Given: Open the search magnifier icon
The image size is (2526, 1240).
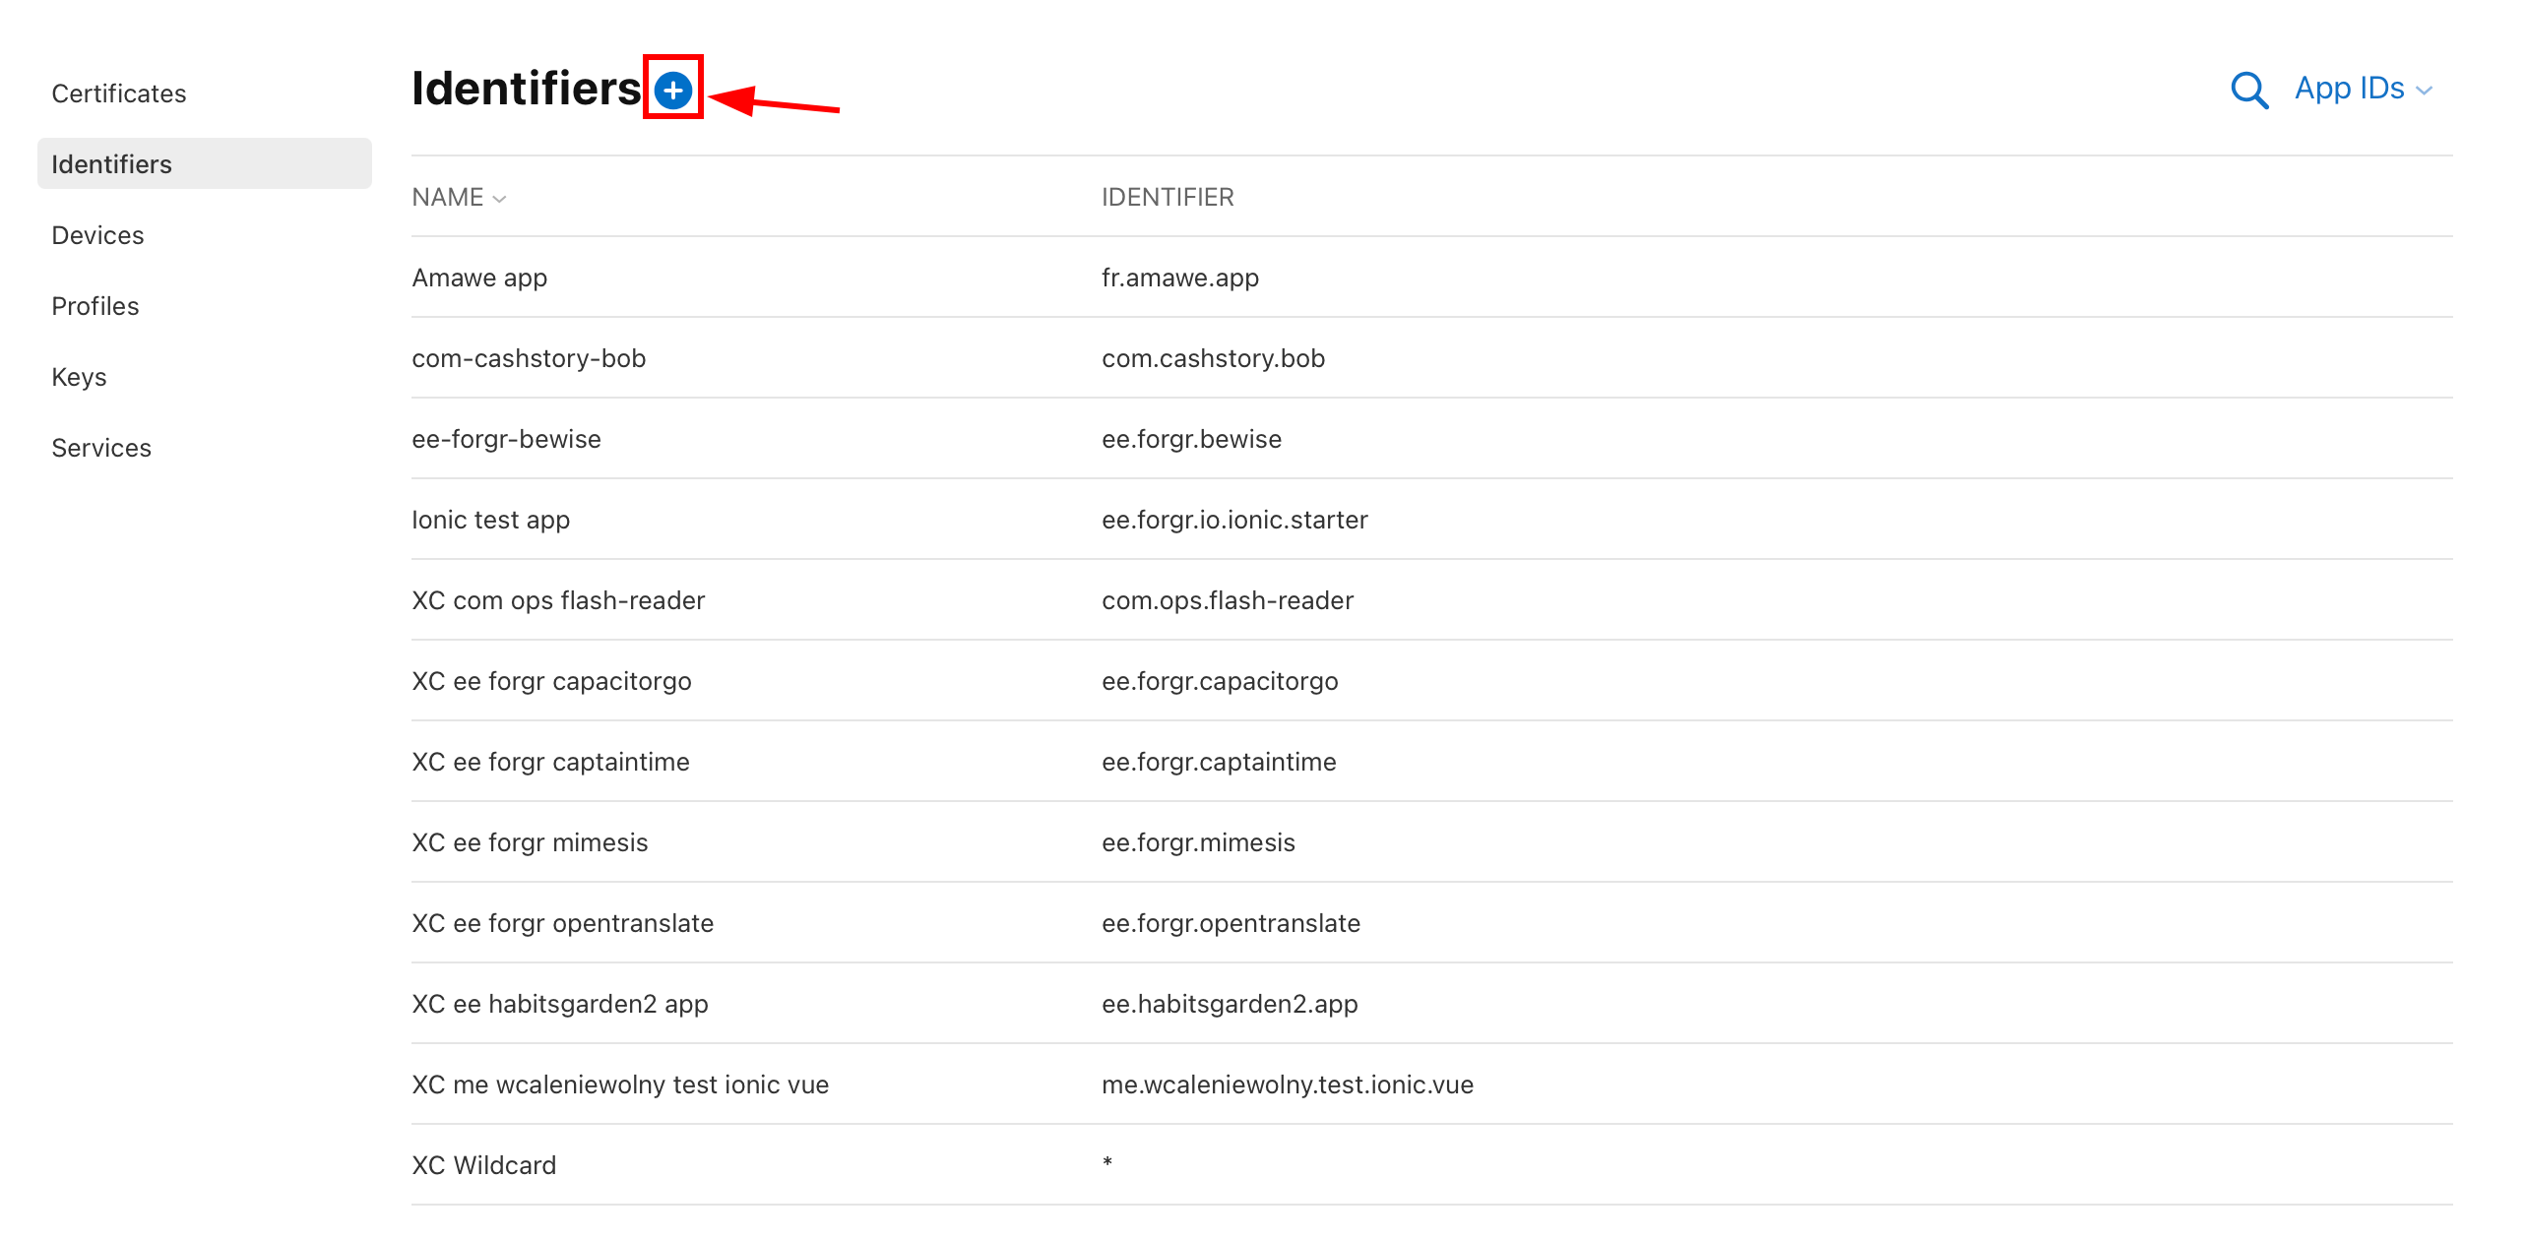Looking at the screenshot, I should pos(2249,90).
